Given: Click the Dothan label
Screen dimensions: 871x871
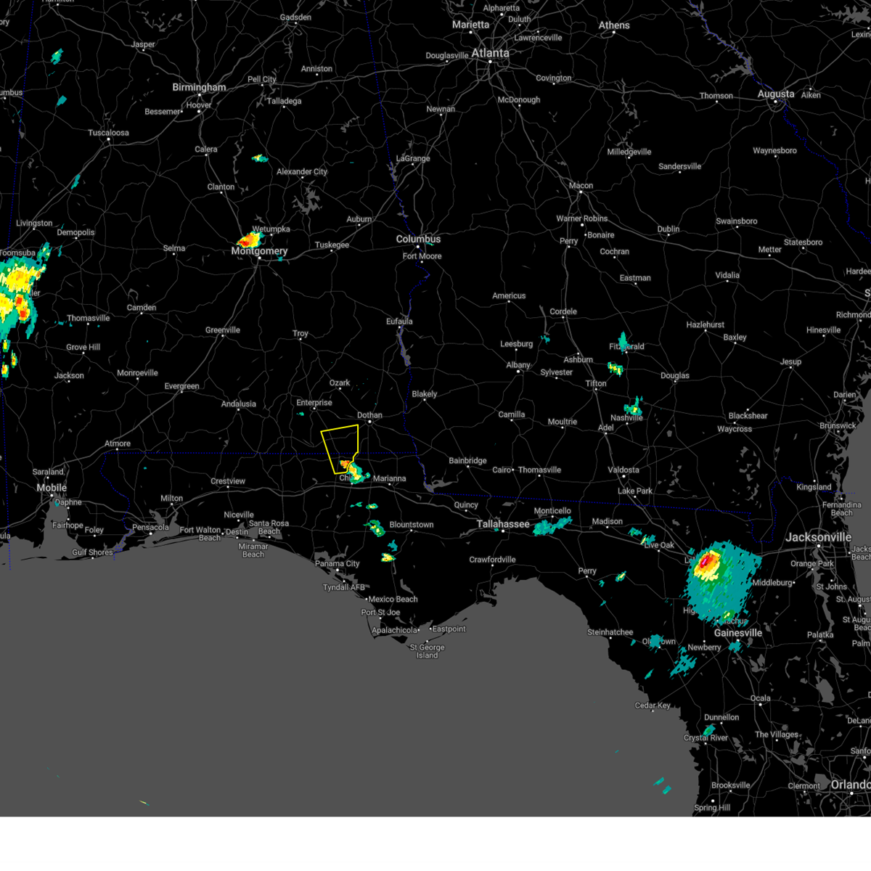Looking at the screenshot, I should click(369, 415).
